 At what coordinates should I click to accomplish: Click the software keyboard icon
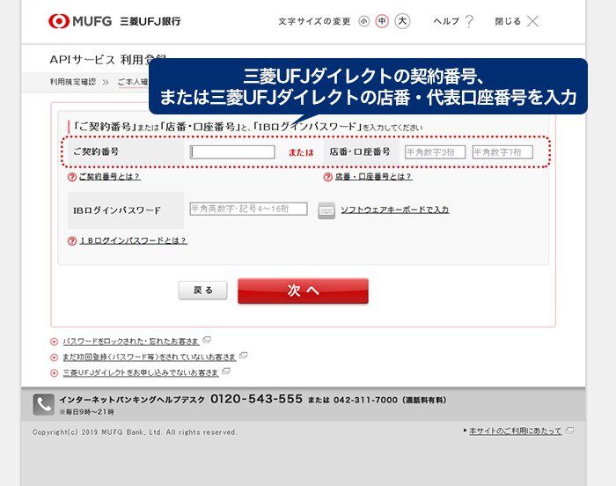tap(326, 210)
